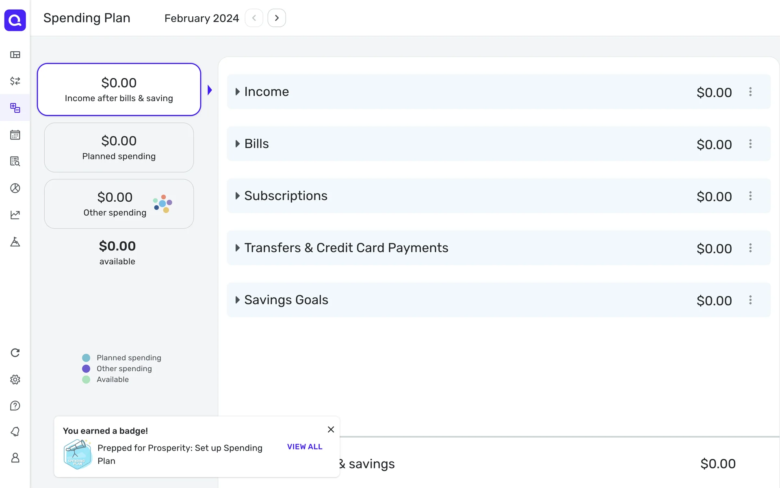Click the pie chart reports icon

point(15,188)
